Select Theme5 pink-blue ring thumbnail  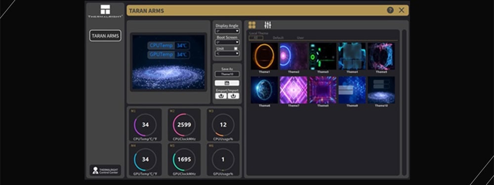381,56
